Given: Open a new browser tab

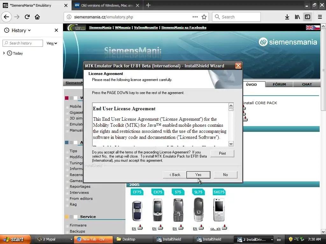Looking at the screenshot, I should 148,5.
